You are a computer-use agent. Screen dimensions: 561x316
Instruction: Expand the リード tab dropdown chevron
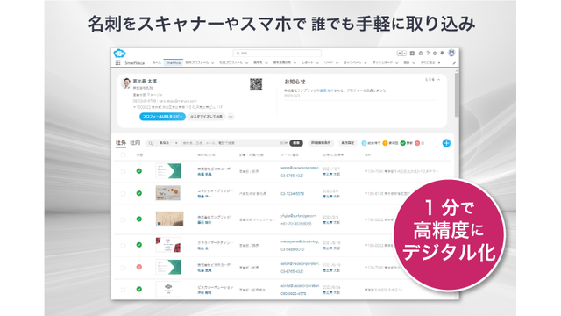pos(337,63)
